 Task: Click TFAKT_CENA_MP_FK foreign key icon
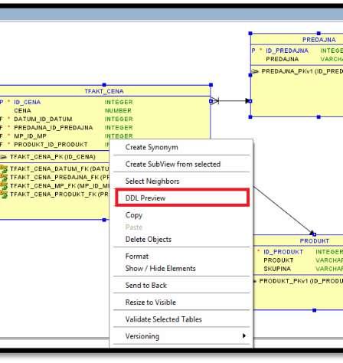[4, 185]
